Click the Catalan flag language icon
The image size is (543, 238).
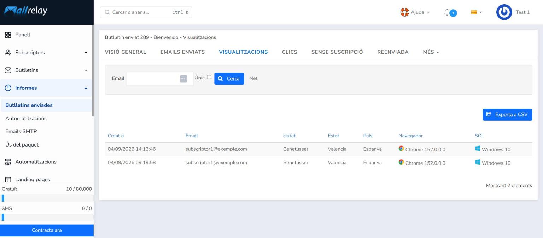coord(474,12)
